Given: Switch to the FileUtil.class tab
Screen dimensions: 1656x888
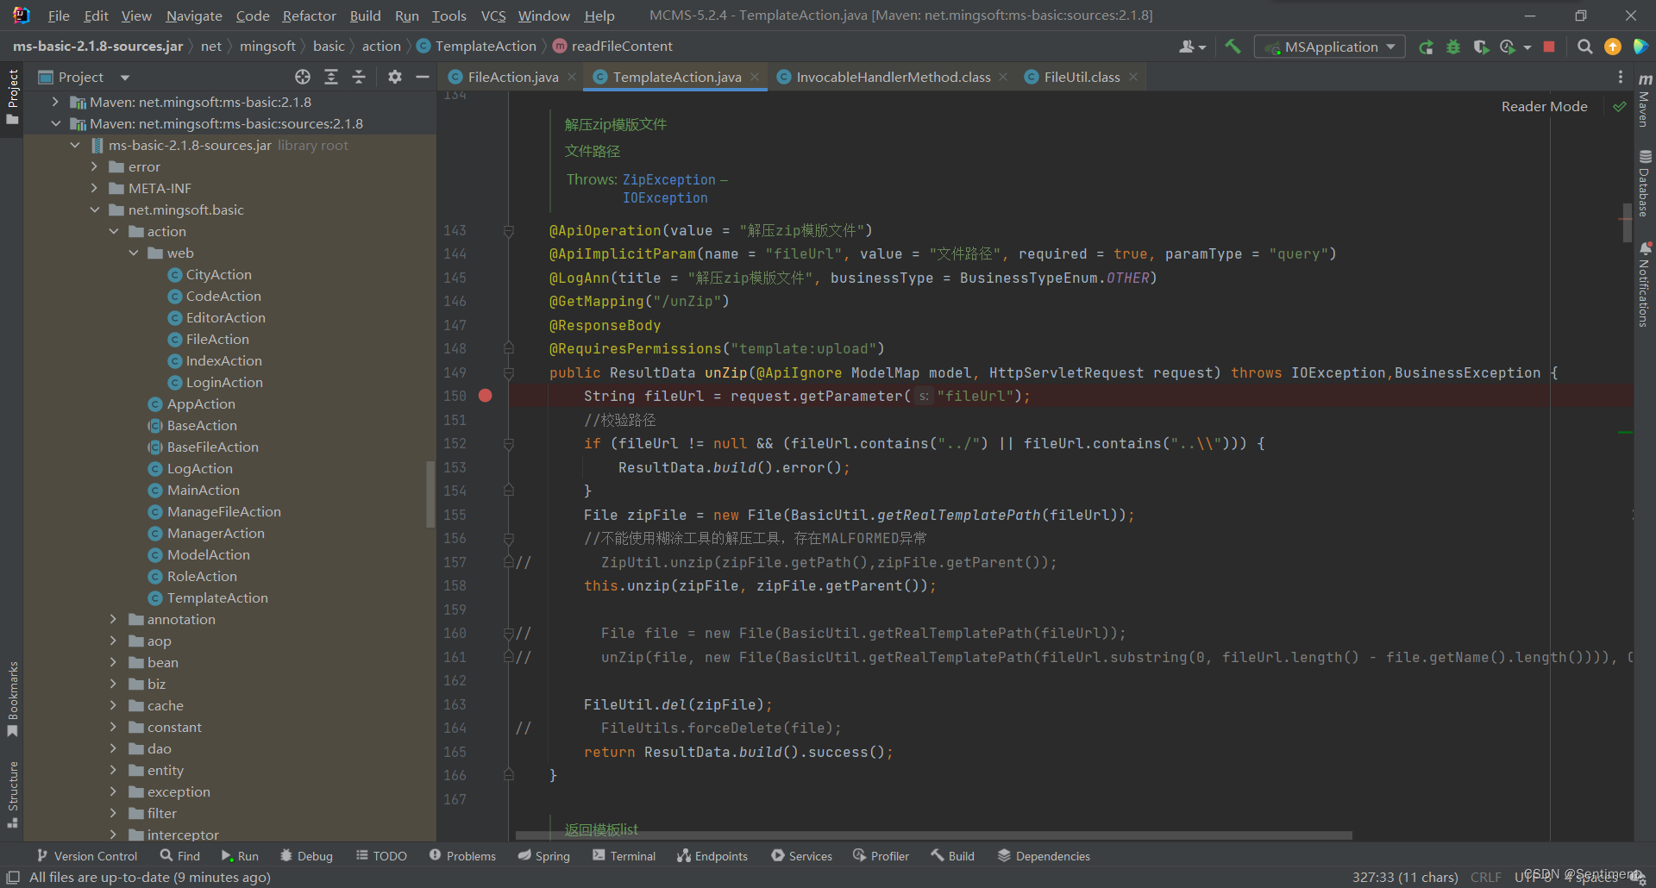Looking at the screenshot, I should (1082, 77).
